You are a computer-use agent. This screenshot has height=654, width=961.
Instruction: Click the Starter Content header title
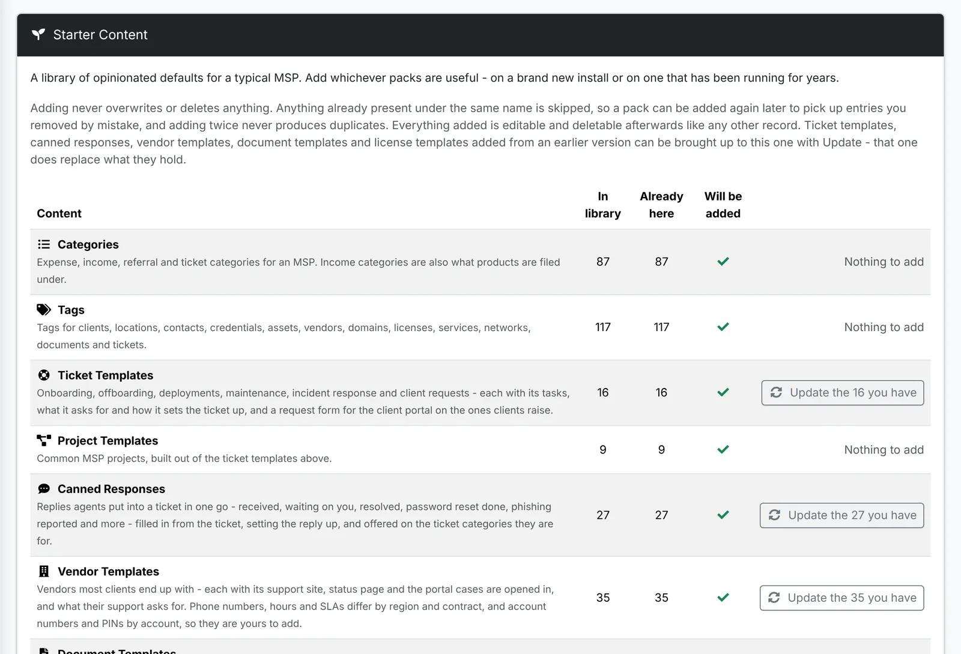pyautogui.click(x=100, y=35)
